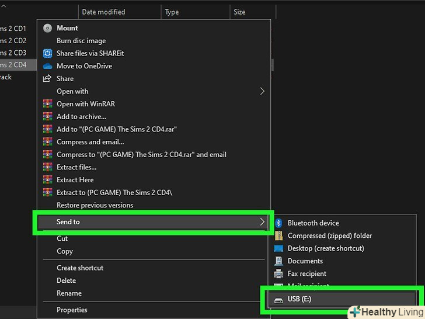The height and width of the screenshot is (319, 425).
Task: Select the file ending in CD2
Action: [x=18, y=41]
